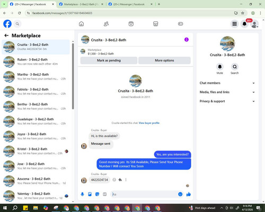
Task: Expand Media, files and links section
Action: [x=227, y=92]
